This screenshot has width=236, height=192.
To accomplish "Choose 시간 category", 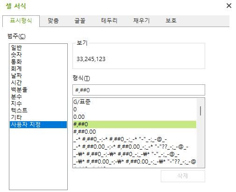I will (38, 82).
